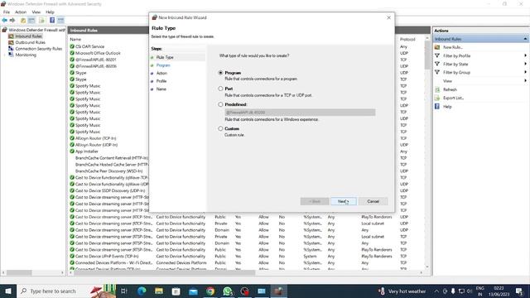Image resolution: width=530 pixels, height=298 pixels.
Task: Open the View menu
Action: click(36, 12)
